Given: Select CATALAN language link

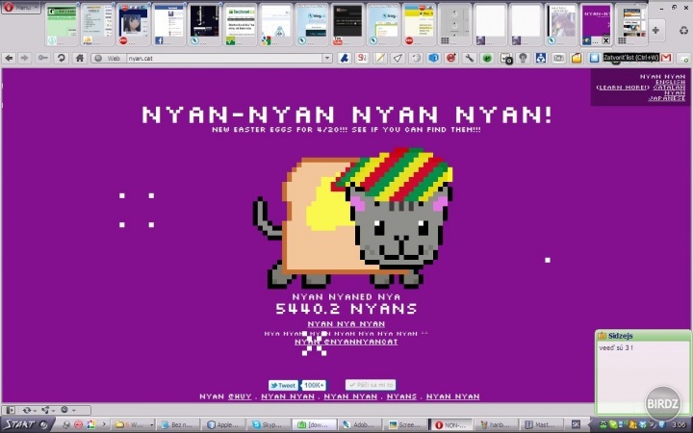Looking at the screenshot, I should 669,88.
